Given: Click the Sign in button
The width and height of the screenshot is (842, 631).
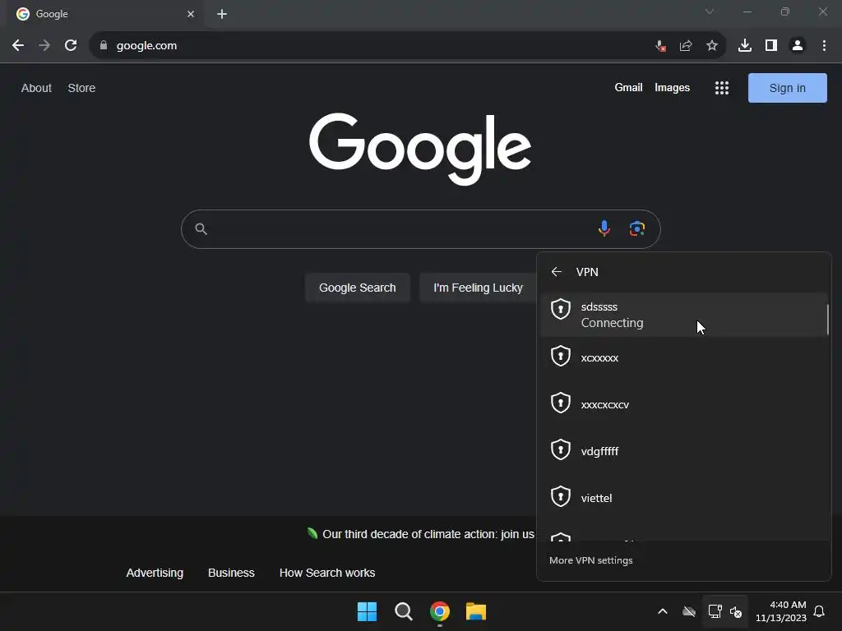Looking at the screenshot, I should 787,88.
